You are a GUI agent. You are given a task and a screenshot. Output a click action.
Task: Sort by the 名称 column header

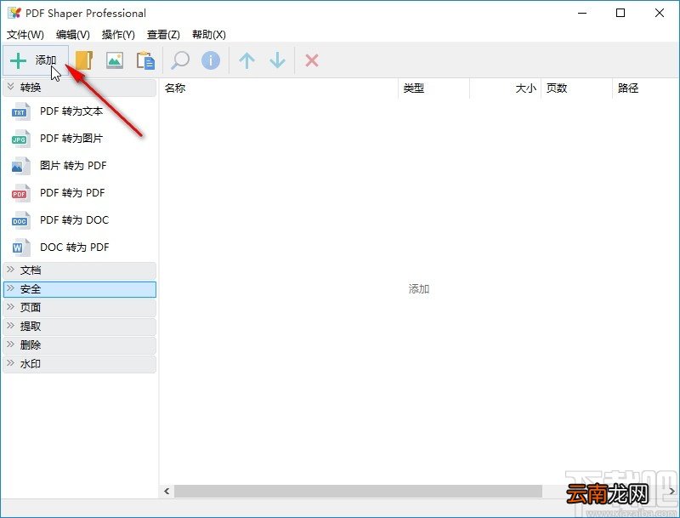point(279,88)
